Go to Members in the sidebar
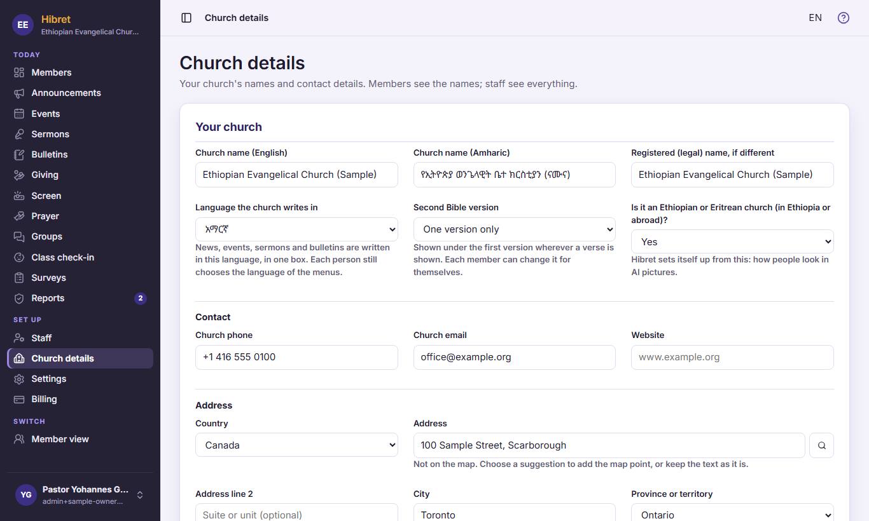Viewport: 869px width, 521px height. 80,72
